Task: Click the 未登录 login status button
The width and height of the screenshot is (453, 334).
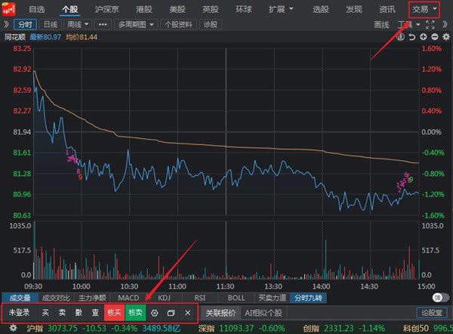Action: point(19,313)
